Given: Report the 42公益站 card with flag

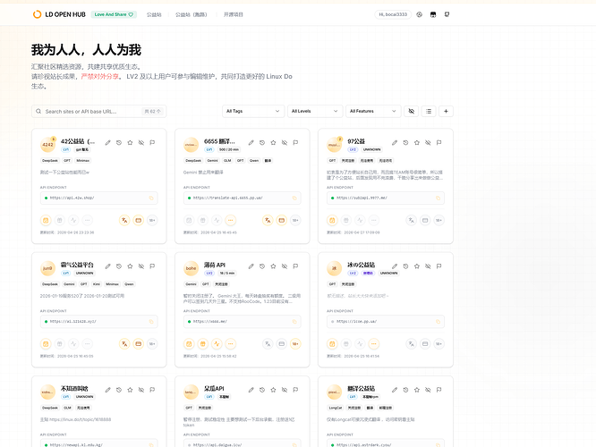Looking at the screenshot, I should [152, 143].
